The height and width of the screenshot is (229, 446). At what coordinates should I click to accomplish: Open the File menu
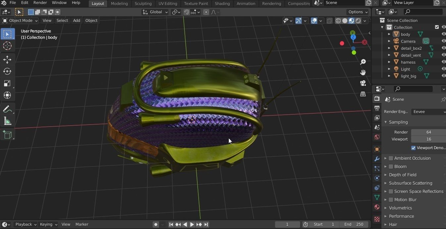point(13,3)
